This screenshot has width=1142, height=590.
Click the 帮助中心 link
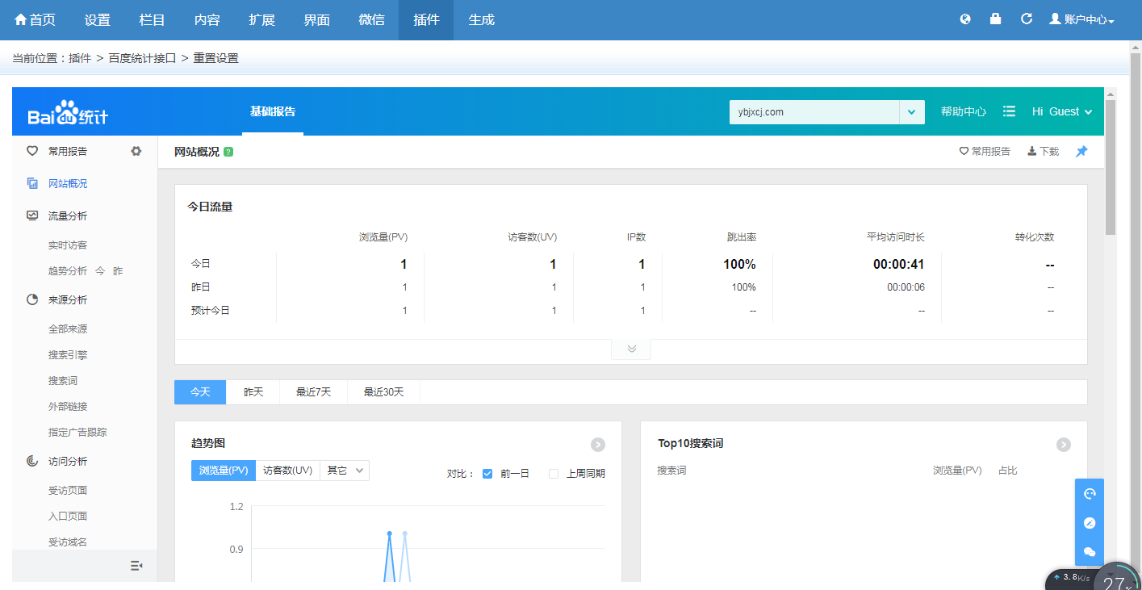tap(963, 111)
